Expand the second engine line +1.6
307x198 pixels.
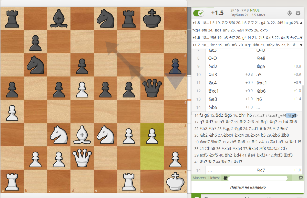[301, 38]
